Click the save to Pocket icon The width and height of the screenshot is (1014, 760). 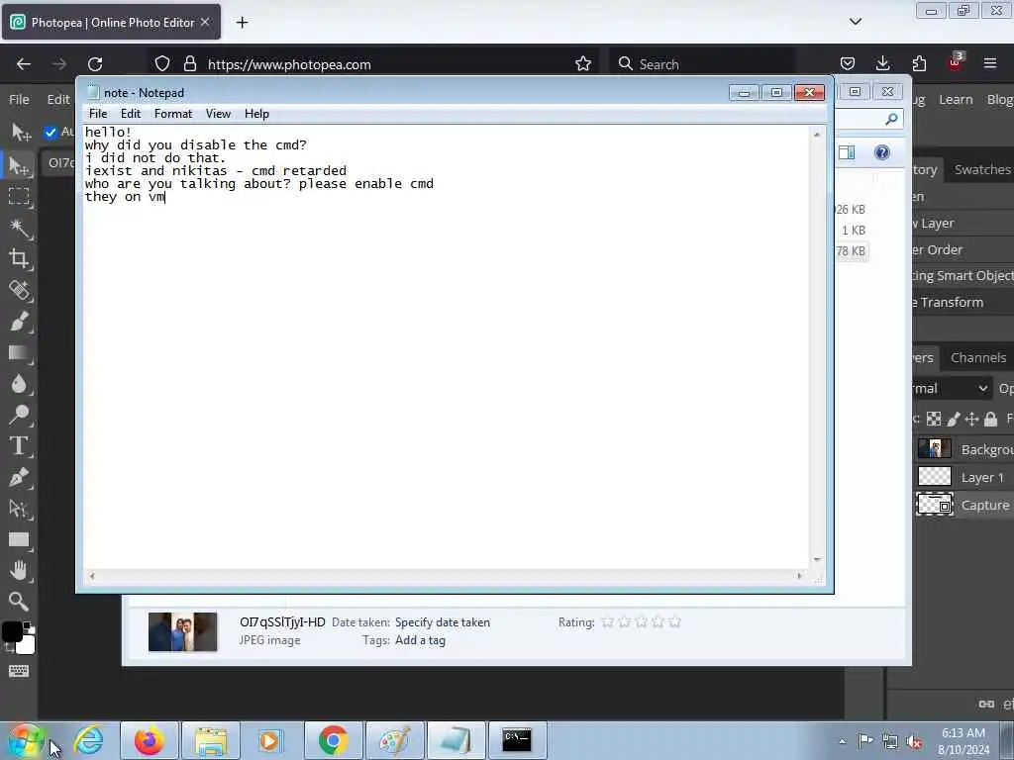pos(848,63)
